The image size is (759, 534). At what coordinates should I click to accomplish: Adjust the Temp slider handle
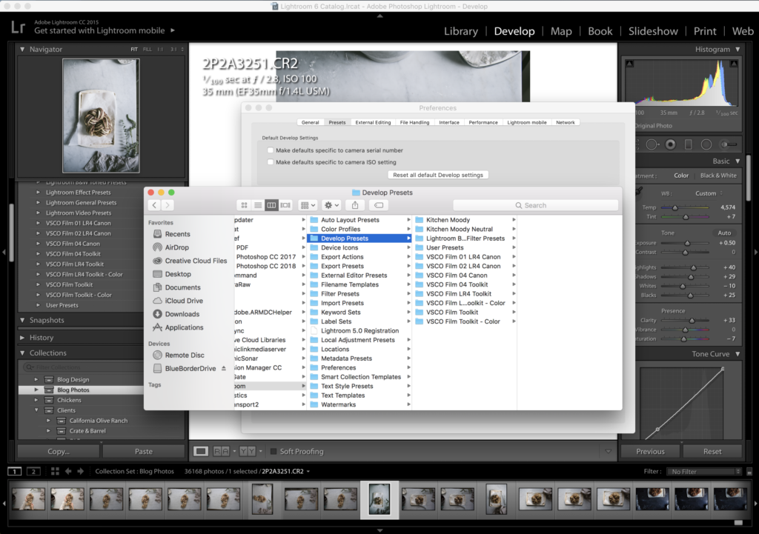[675, 207]
